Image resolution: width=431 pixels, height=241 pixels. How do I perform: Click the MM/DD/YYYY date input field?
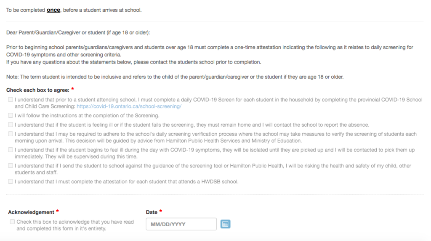181,224
